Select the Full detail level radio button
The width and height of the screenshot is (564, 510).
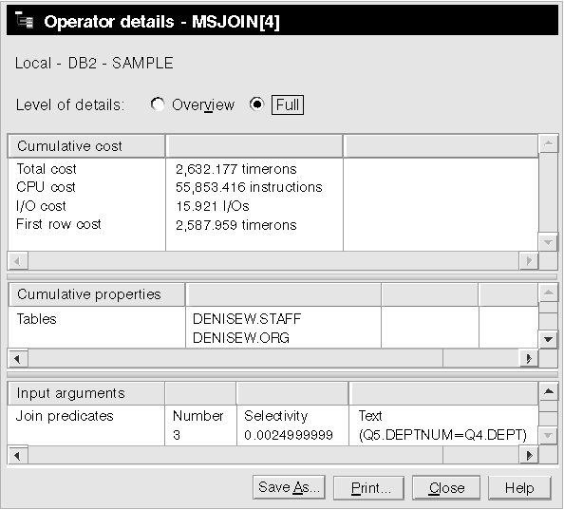point(256,104)
